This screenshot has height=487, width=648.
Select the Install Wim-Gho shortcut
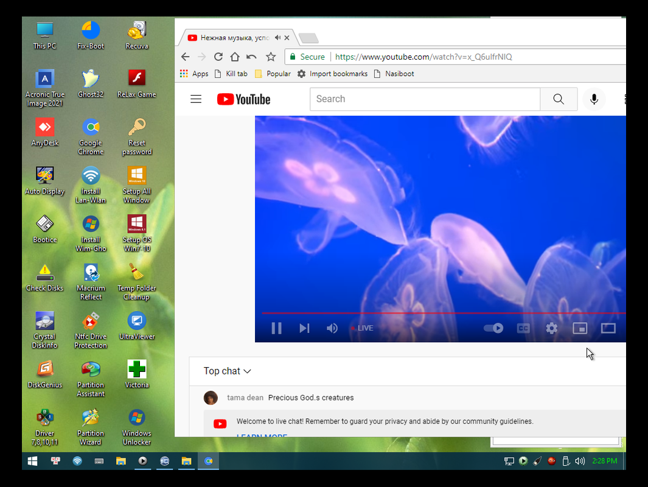click(91, 234)
